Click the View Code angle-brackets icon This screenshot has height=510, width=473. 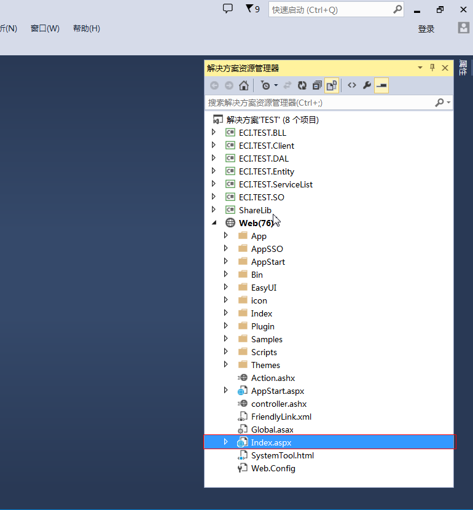pyautogui.click(x=352, y=85)
